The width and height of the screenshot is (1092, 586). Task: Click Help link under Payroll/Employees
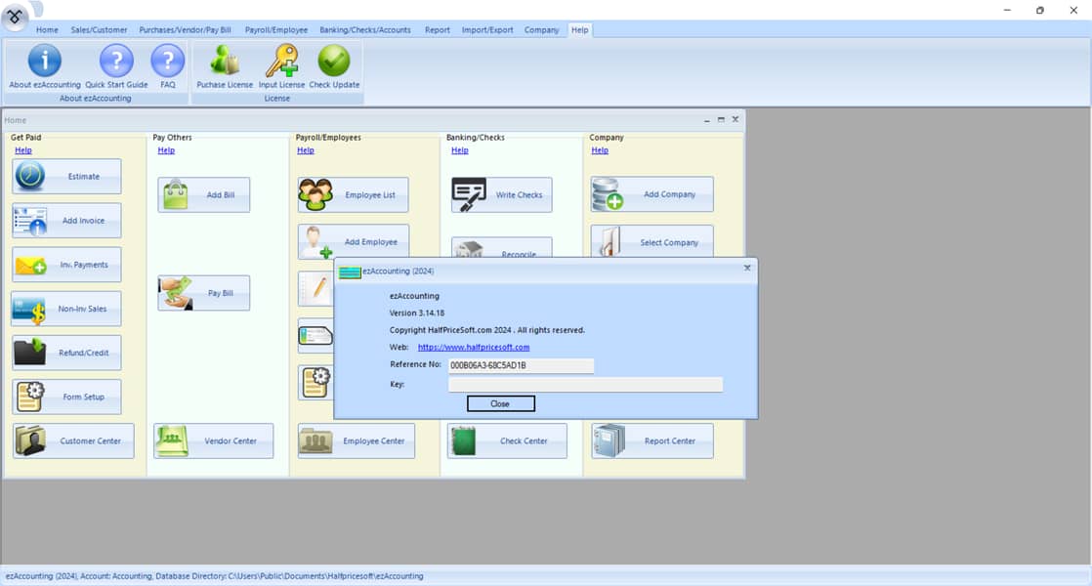pyautogui.click(x=306, y=150)
